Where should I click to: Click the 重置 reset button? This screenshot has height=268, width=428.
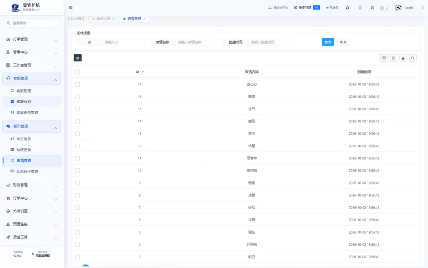click(343, 42)
